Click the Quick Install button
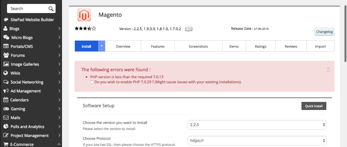This screenshot has height=147, width=347. (x=314, y=106)
